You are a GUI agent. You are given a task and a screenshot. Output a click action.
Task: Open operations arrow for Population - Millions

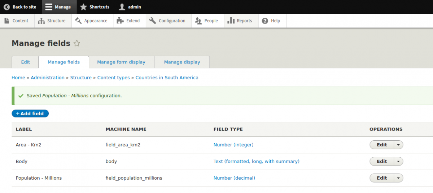398,178
